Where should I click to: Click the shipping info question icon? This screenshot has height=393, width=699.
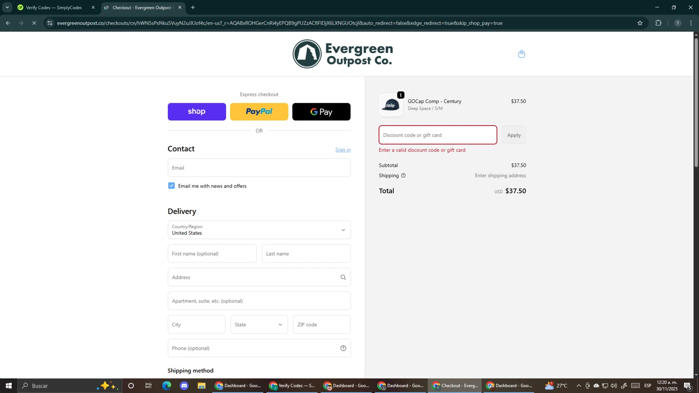coord(404,176)
